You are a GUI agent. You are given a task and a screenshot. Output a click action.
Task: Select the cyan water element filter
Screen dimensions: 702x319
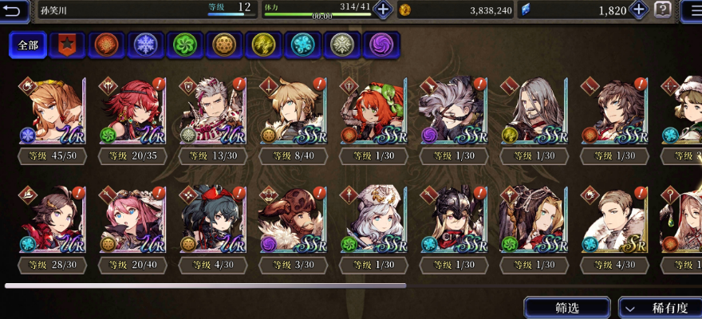pyautogui.click(x=302, y=45)
